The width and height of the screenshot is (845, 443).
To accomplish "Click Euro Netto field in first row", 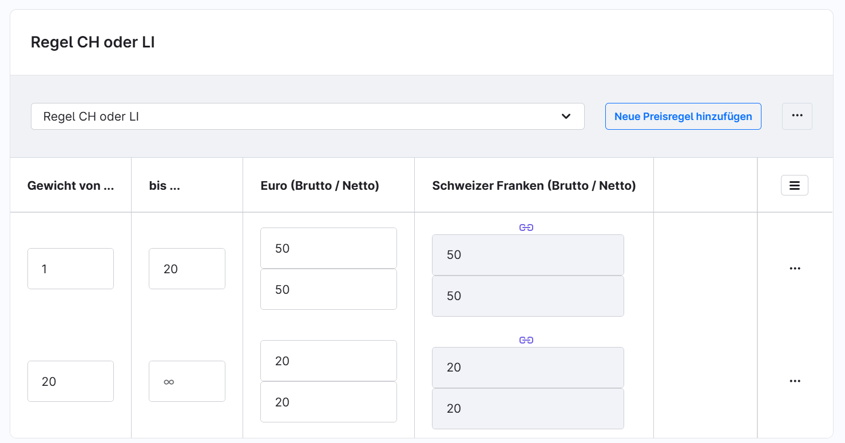I will pos(328,289).
